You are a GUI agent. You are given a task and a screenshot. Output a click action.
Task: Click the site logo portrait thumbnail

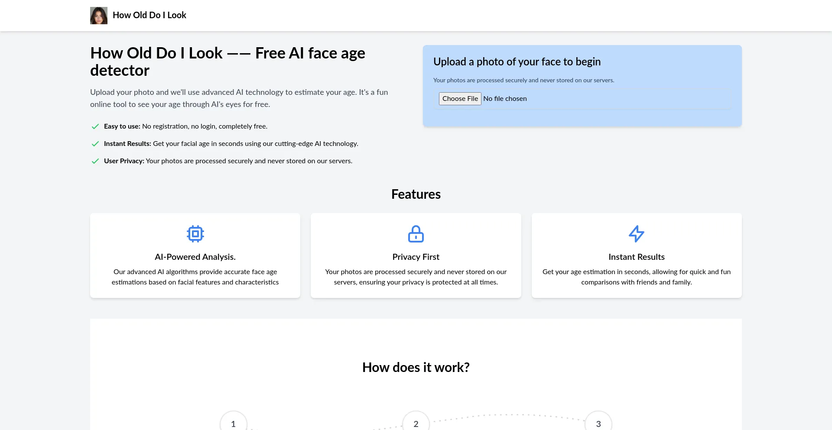(x=99, y=16)
